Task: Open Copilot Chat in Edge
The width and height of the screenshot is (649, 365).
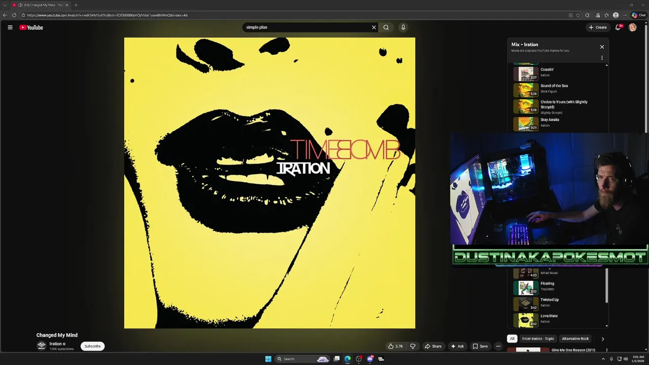Action: click(x=638, y=15)
